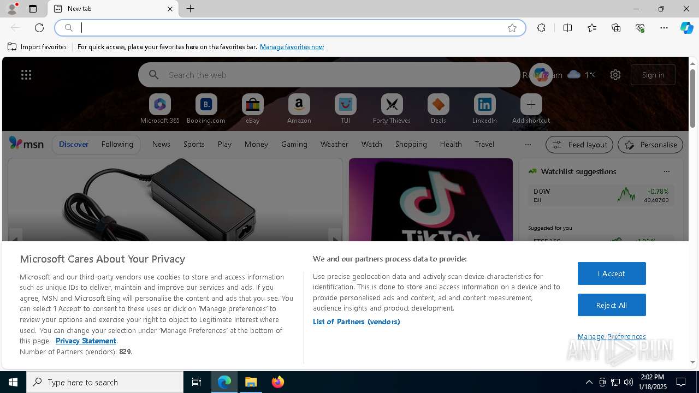The width and height of the screenshot is (699, 393).
Task: Open the Shopping menu item
Action: tap(411, 144)
